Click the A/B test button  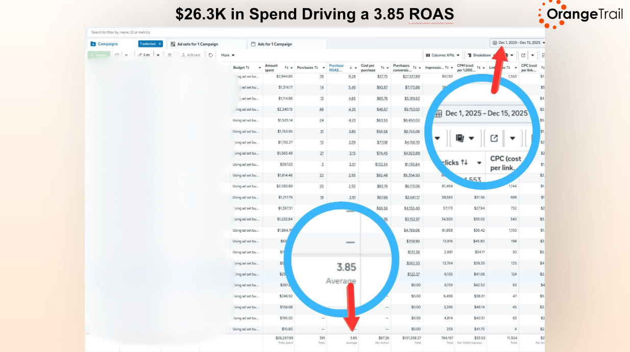[191, 55]
